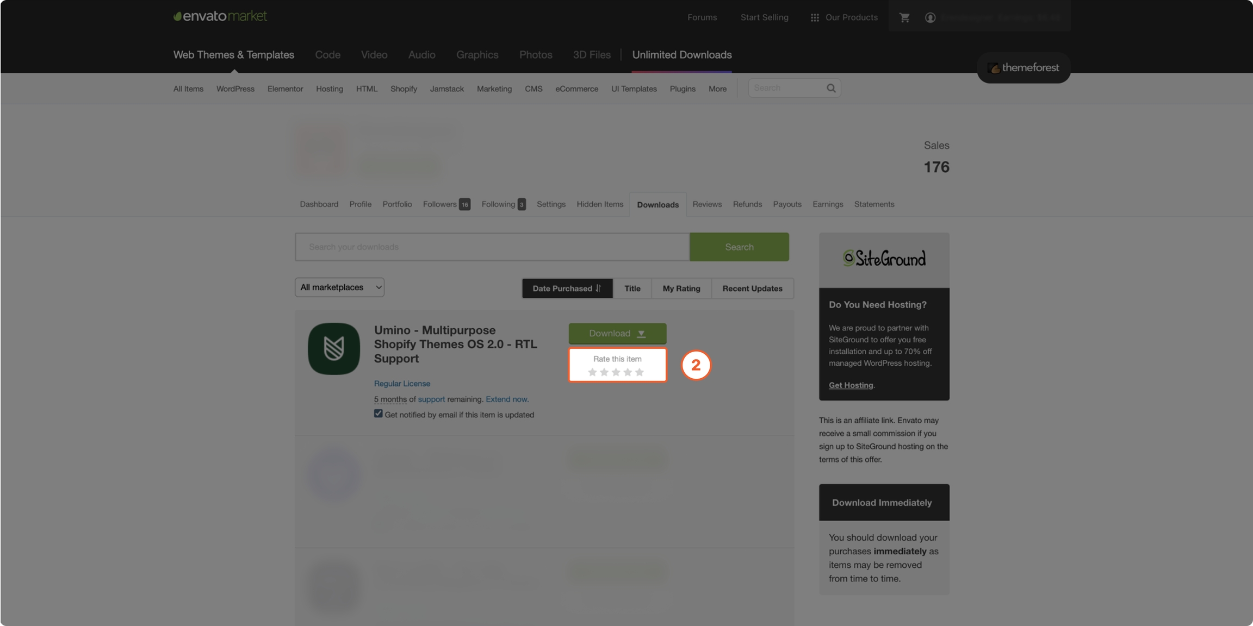Open the Reviews tab
Screen dimensions: 1253x626
(707, 204)
